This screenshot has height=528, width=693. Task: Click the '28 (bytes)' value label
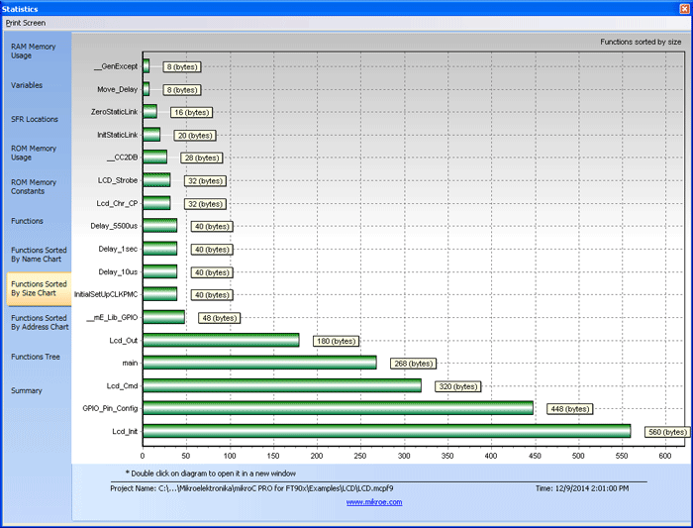tap(202, 158)
